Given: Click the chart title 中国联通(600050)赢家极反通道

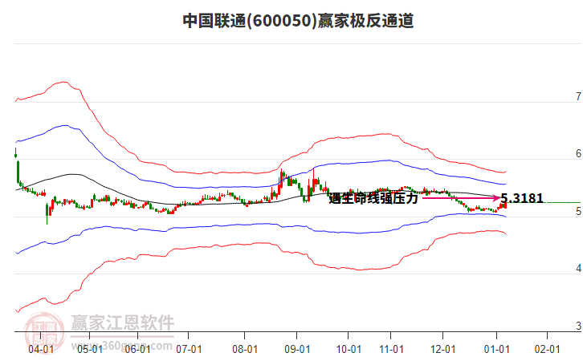Looking at the screenshot, I should [298, 21].
